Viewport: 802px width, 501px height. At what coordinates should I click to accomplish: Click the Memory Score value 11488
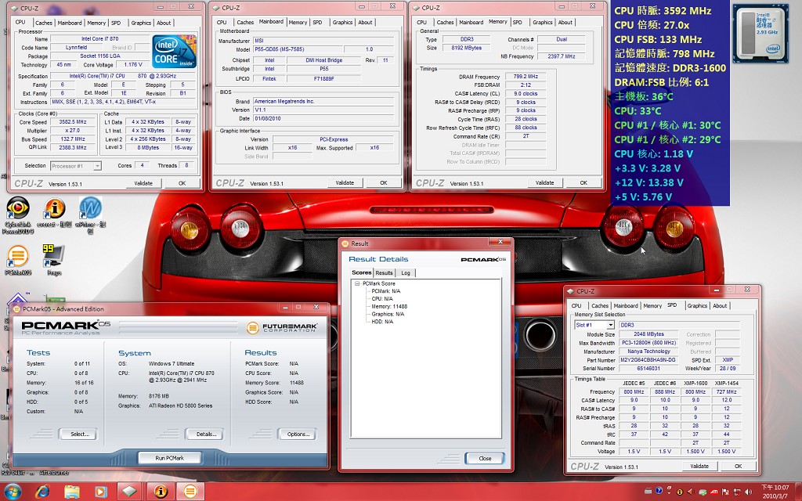(x=297, y=382)
